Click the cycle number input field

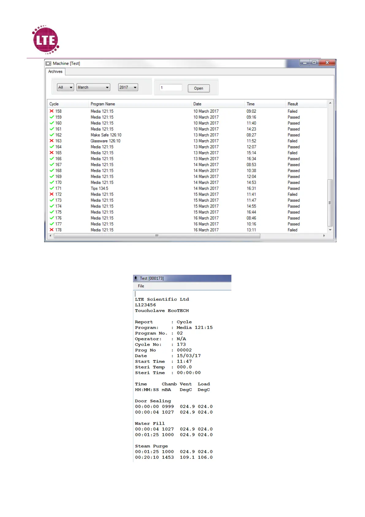point(171,87)
